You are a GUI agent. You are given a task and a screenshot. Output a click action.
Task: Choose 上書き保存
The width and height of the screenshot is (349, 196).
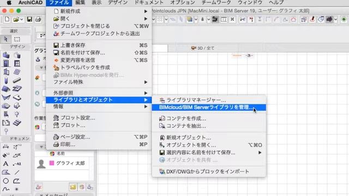pos(99,45)
